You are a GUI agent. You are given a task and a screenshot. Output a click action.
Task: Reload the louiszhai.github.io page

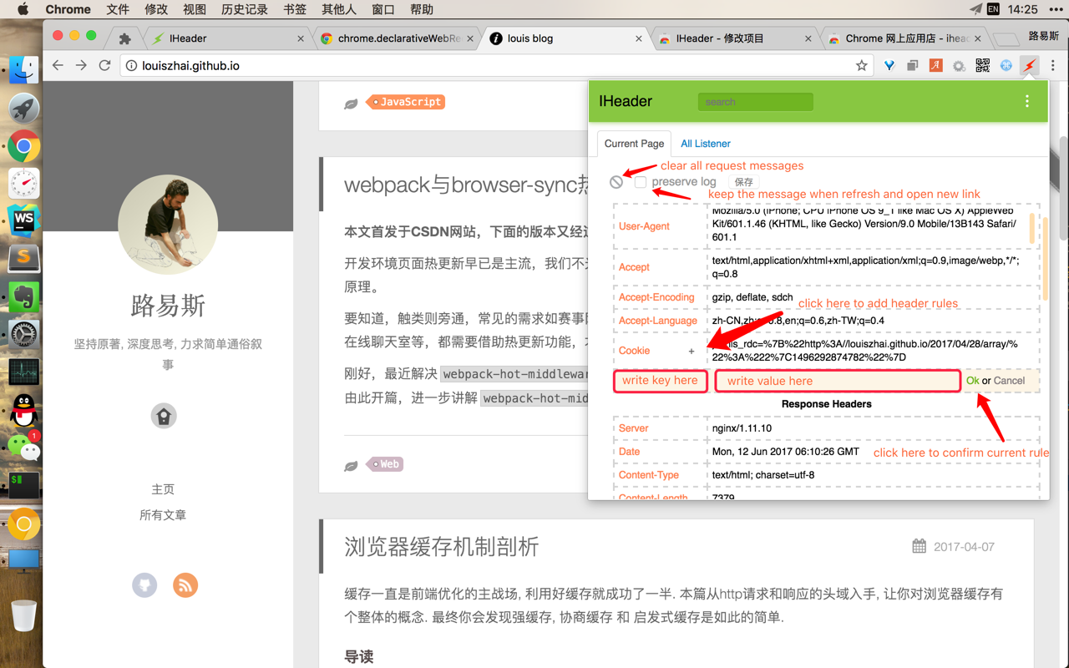[x=105, y=65]
